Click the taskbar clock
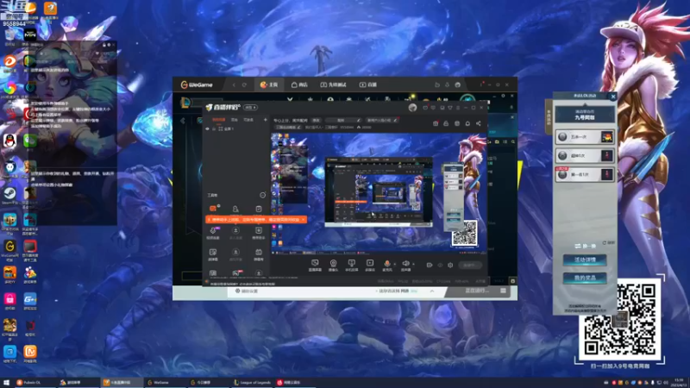 click(679, 382)
